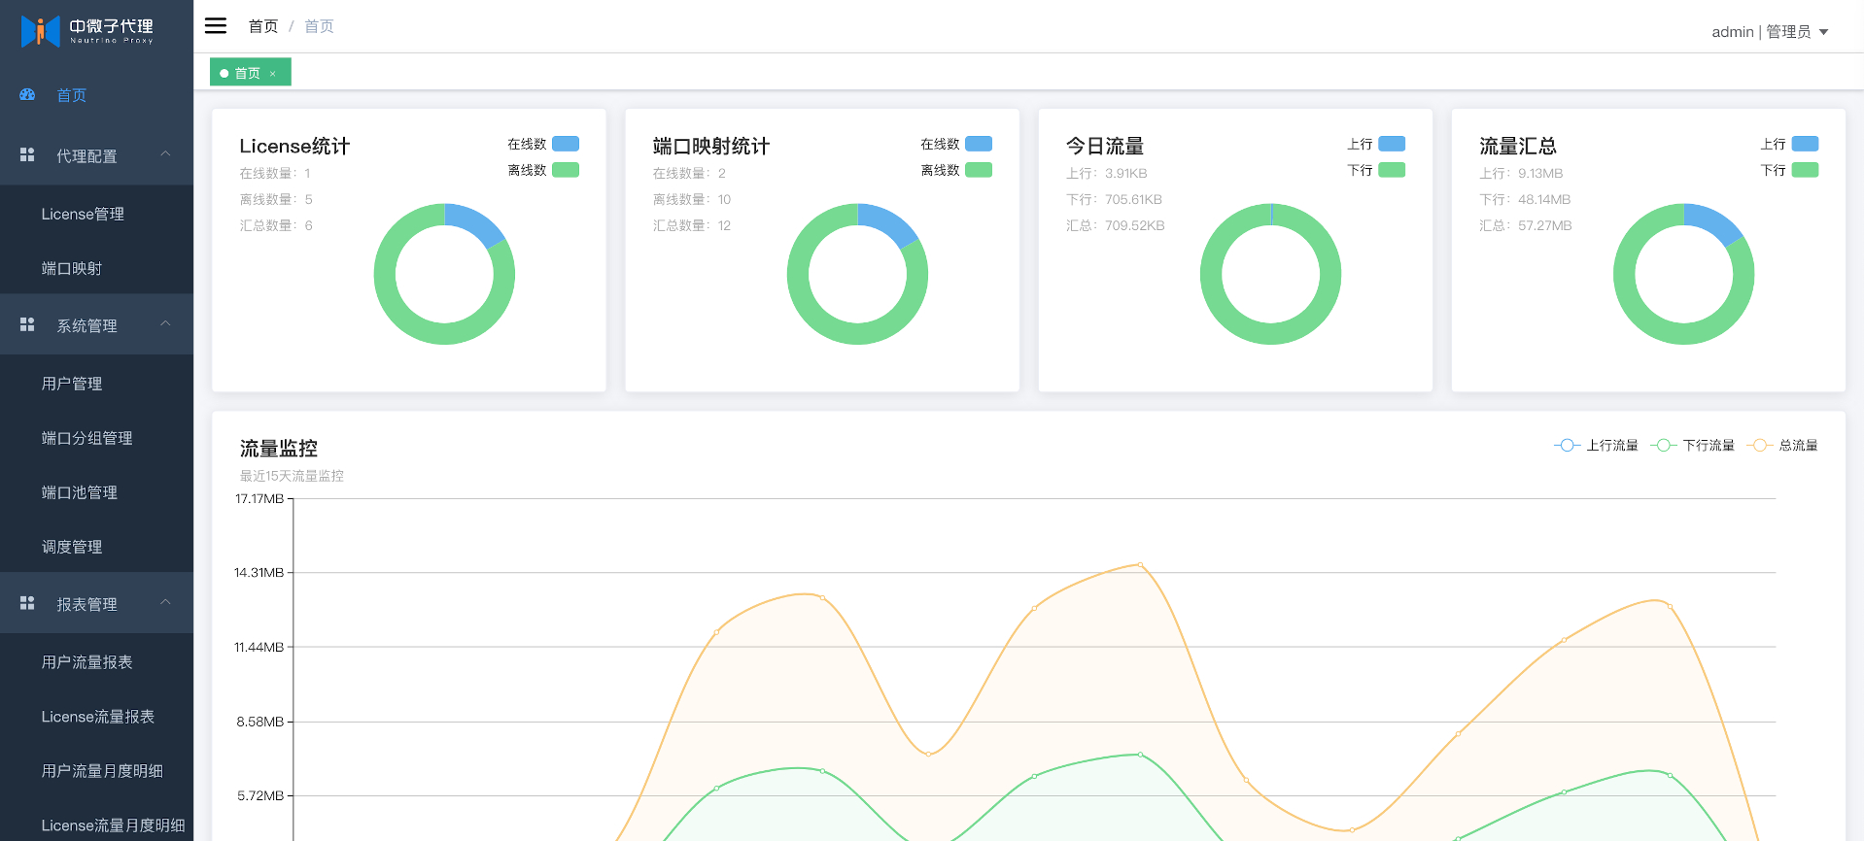Open License流量报表 in the sidebar
This screenshot has height=841, width=1864.
coord(96,717)
